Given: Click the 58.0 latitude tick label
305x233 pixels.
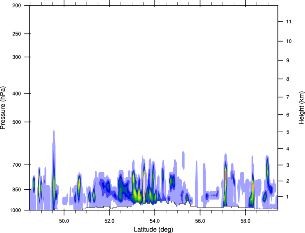Looking at the screenshot, I should (245, 221).
